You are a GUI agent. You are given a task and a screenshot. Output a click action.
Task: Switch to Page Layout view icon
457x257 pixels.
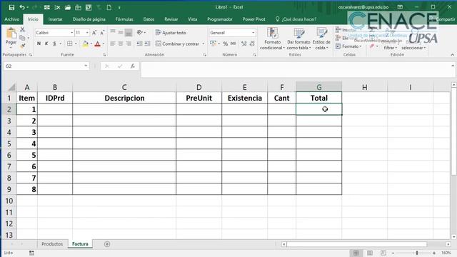pyautogui.click(x=370, y=253)
